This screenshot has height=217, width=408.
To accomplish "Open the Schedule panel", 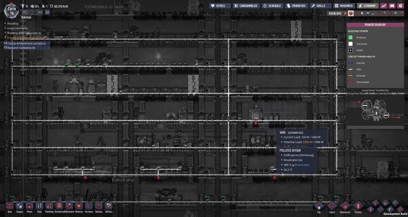I will [x=272, y=6].
